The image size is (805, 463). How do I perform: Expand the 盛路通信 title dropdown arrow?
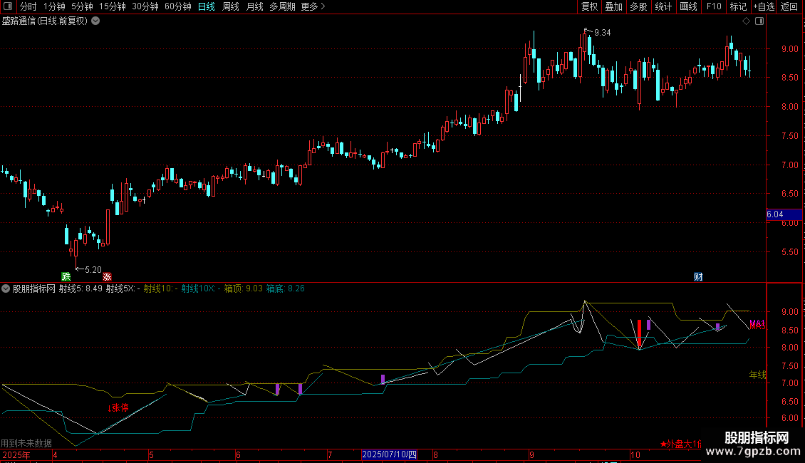pos(96,21)
